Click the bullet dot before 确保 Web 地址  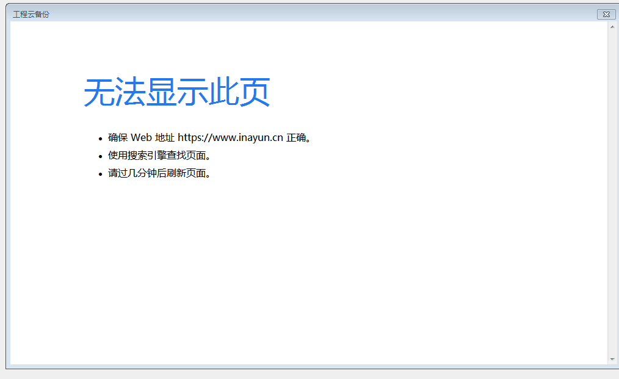coord(100,139)
